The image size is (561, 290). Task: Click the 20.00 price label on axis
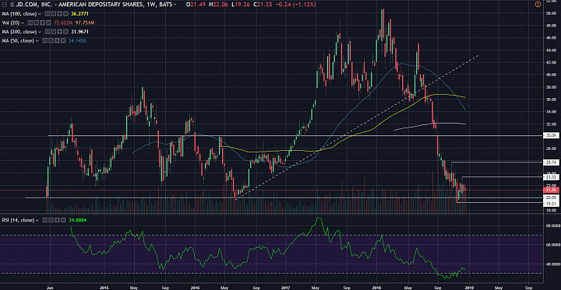[552, 197]
